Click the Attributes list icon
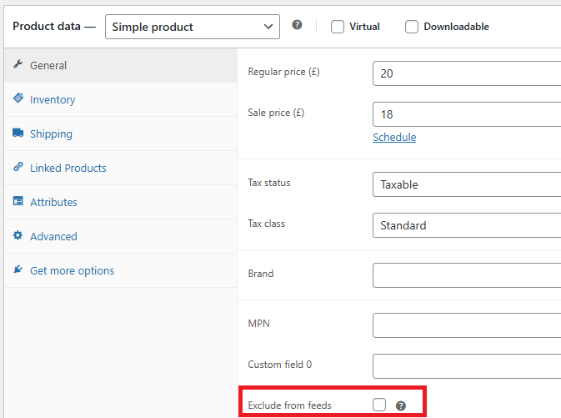This screenshot has width=561, height=418. click(18, 200)
